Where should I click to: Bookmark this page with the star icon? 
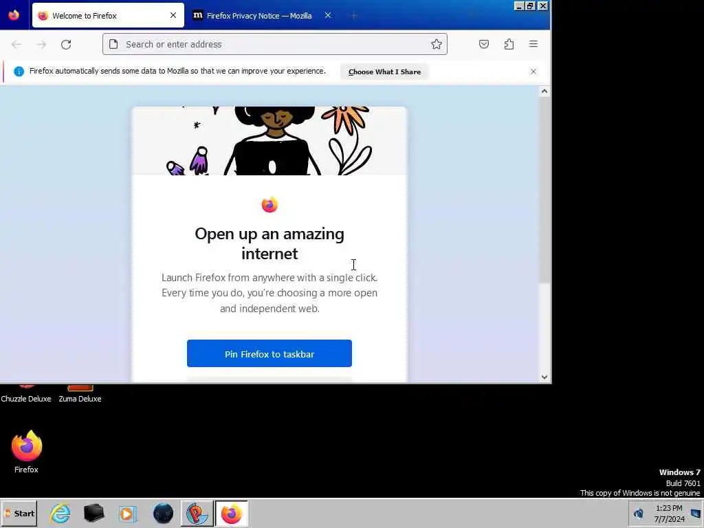pyautogui.click(x=437, y=44)
